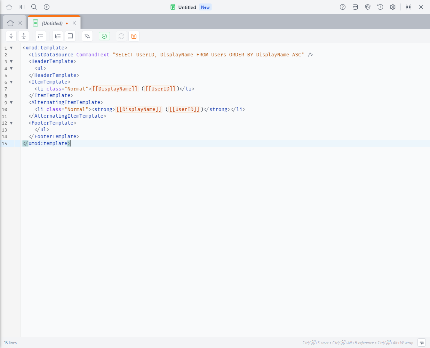Close the (Untitled) tab
The image size is (430, 348).
coord(74,23)
